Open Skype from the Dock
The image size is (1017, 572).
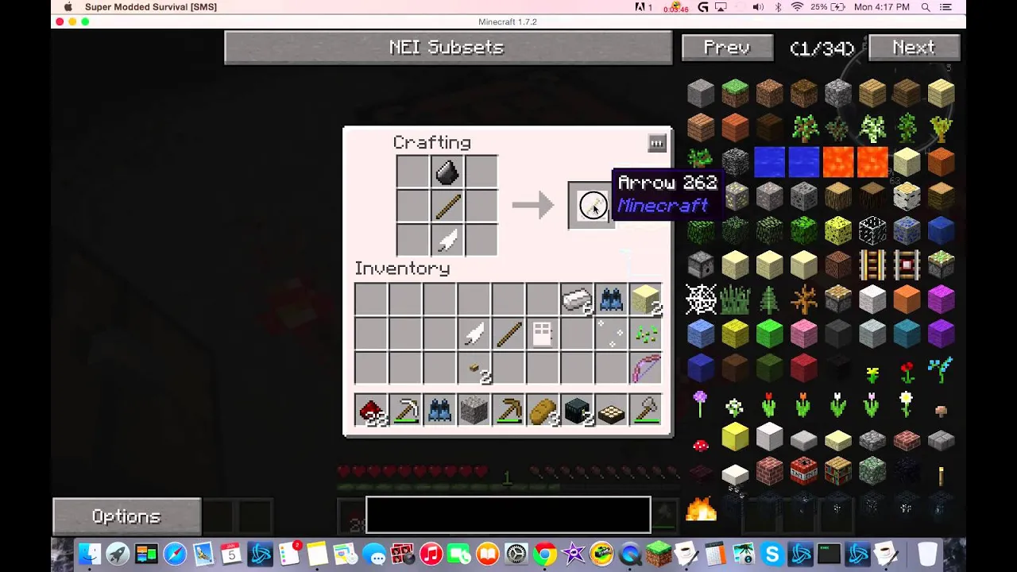click(772, 554)
